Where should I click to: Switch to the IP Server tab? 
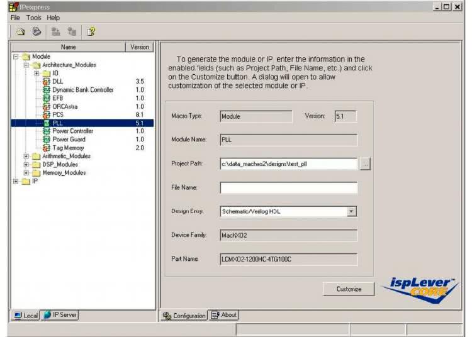[60, 315]
